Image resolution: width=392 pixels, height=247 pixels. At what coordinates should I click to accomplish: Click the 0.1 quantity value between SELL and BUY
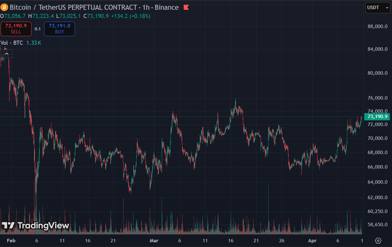(x=38, y=29)
